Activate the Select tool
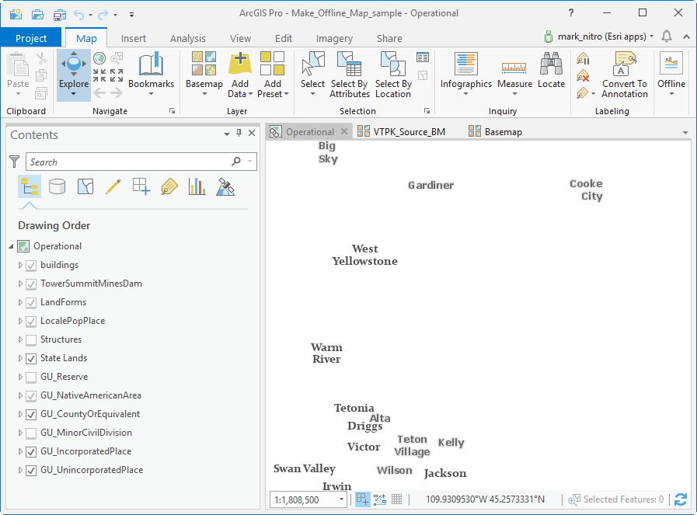This screenshot has height=515, width=697. pos(312,74)
